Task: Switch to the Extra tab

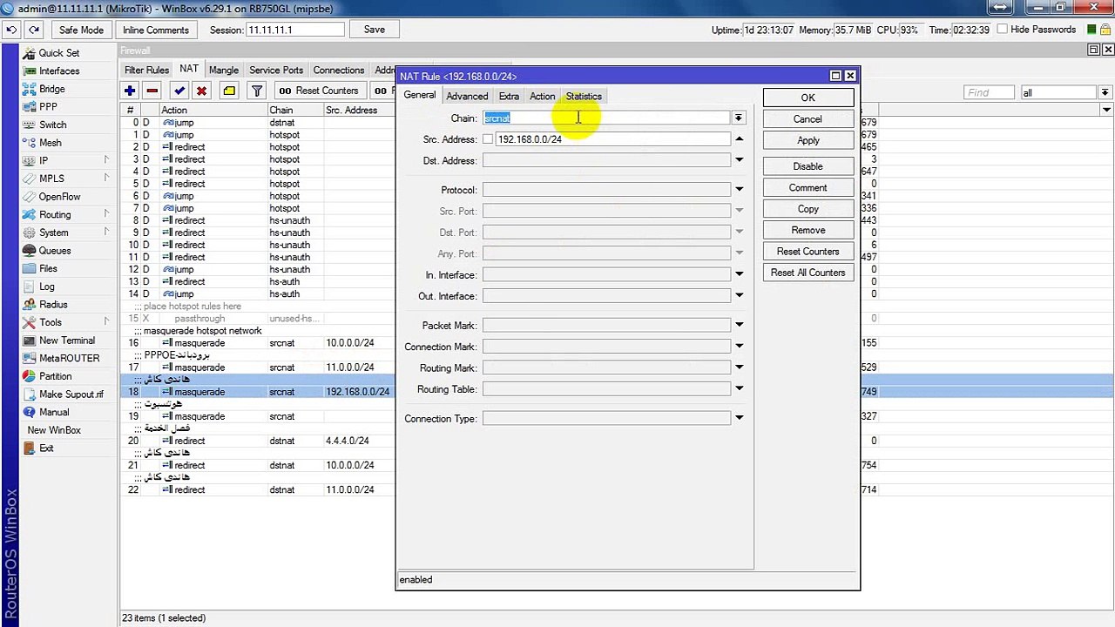Action: pos(509,96)
